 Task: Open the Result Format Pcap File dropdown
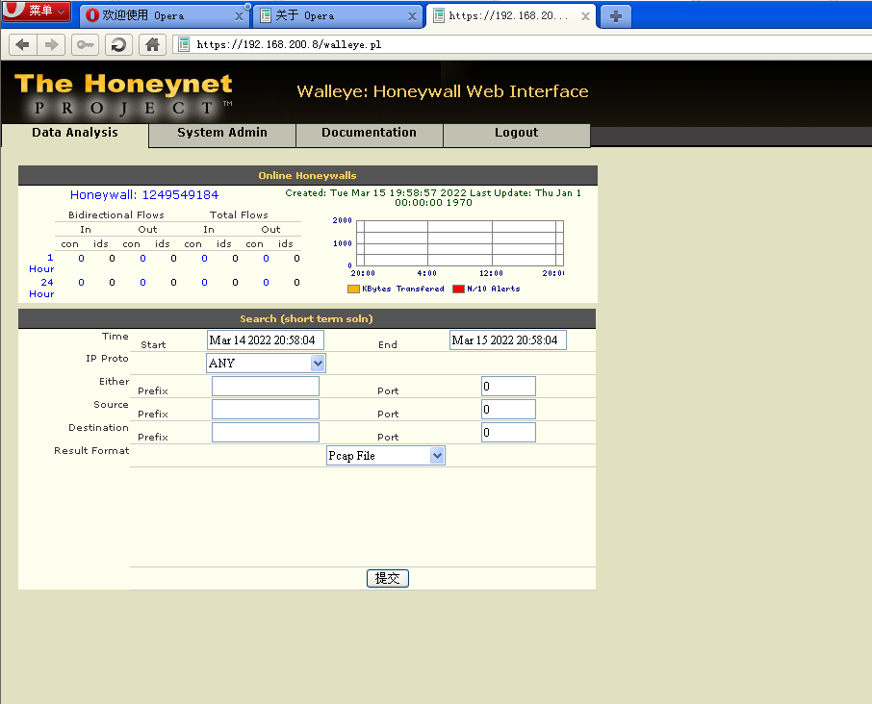point(385,456)
